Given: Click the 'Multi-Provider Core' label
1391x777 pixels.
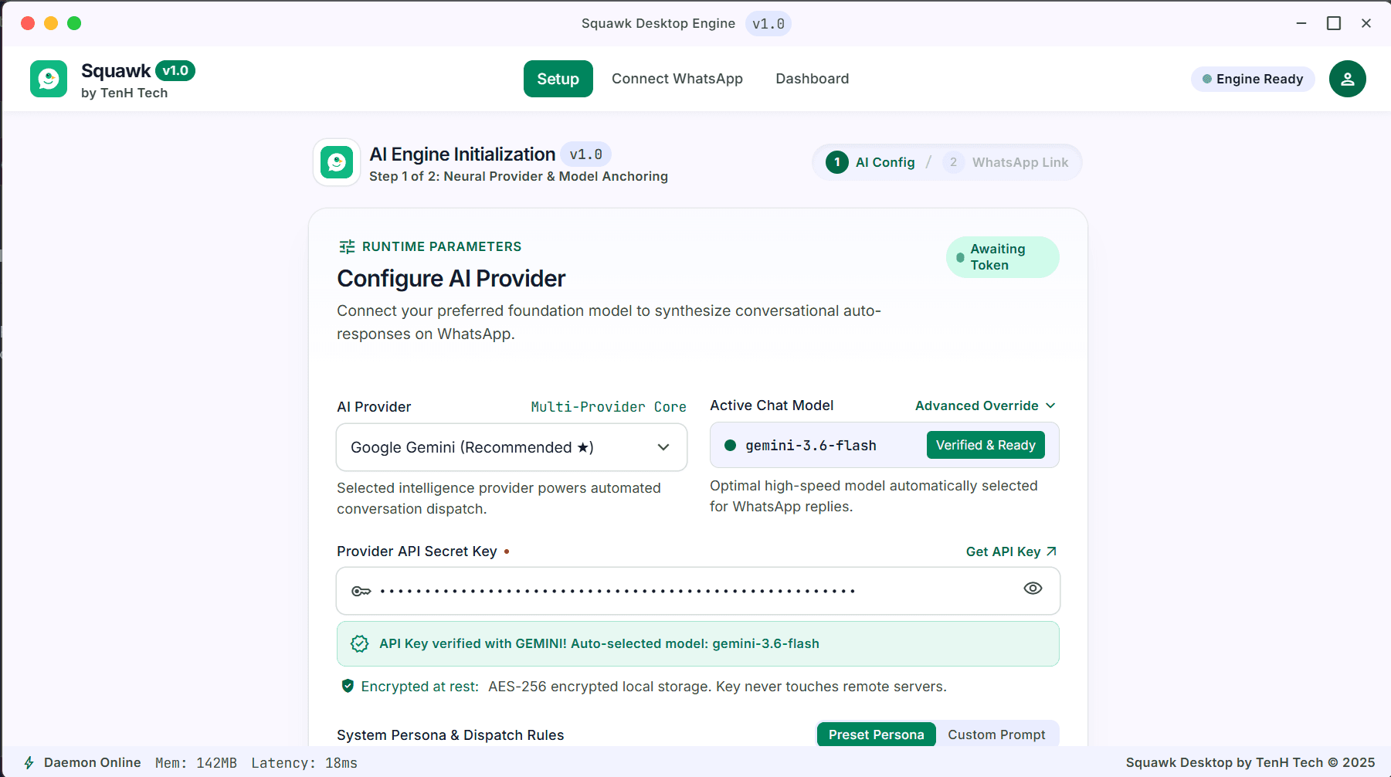Looking at the screenshot, I should (609, 407).
